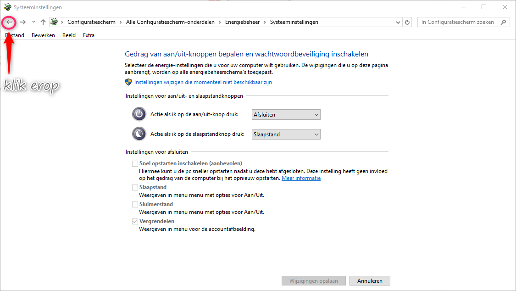
Task: Click 'Instellingen wijzigen die momenteel niet beschikbaar zijn'
Action: (x=203, y=82)
